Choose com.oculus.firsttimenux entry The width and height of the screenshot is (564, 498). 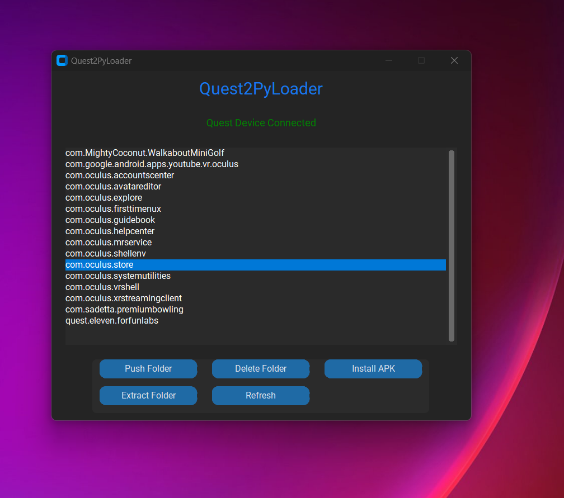[x=255, y=209]
